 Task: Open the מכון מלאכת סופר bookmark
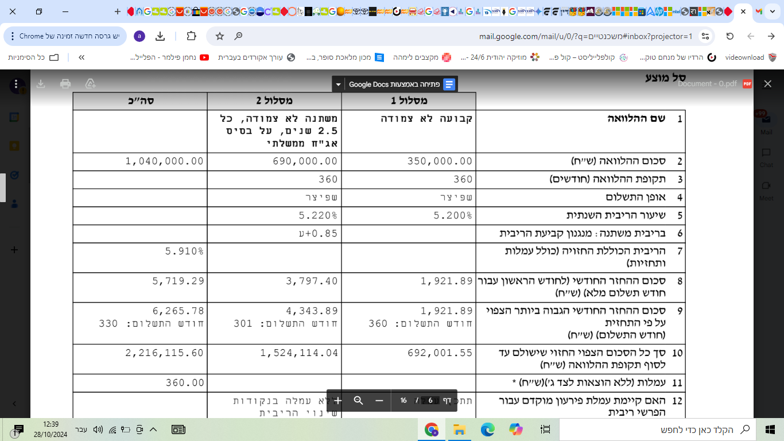[x=345, y=57]
